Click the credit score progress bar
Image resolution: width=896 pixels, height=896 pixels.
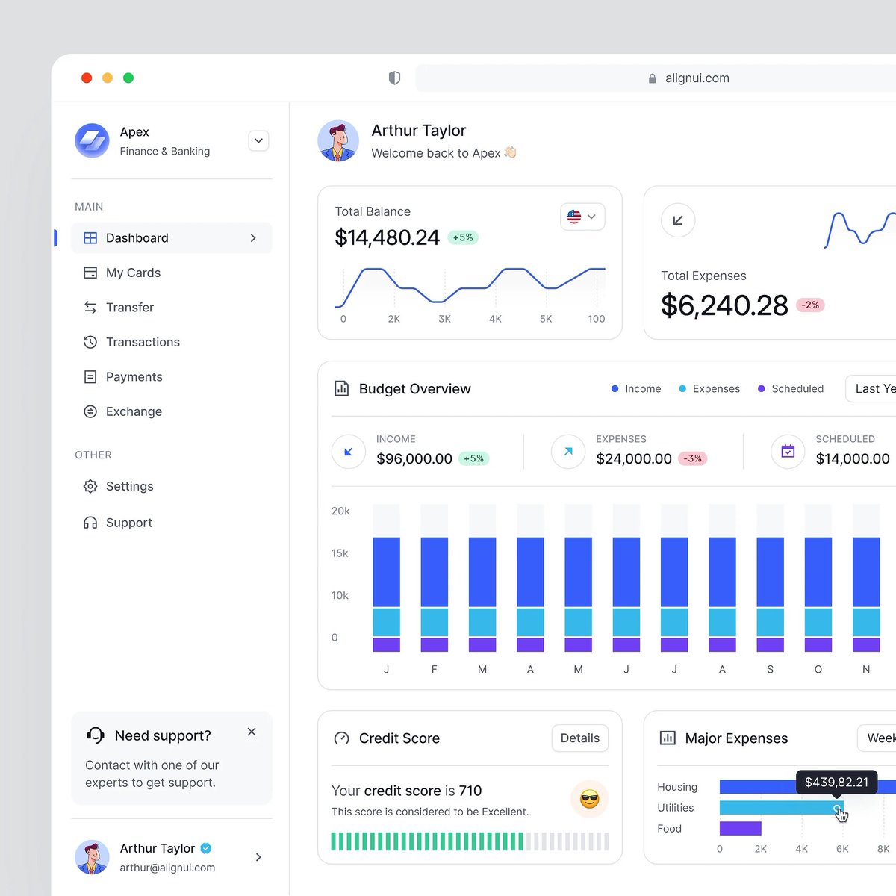click(x=470, y=841)
